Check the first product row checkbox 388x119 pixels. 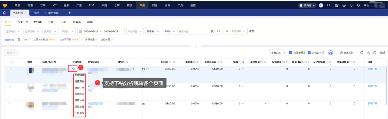tap(9, 69)
